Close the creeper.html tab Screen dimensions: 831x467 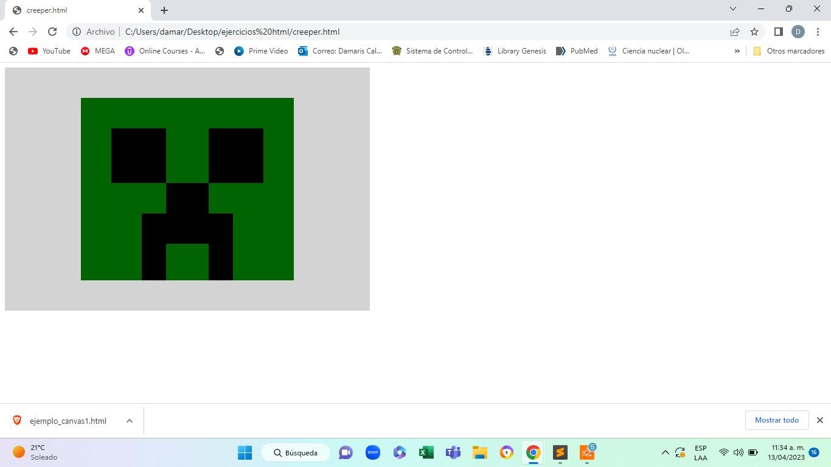pos(141,10)
